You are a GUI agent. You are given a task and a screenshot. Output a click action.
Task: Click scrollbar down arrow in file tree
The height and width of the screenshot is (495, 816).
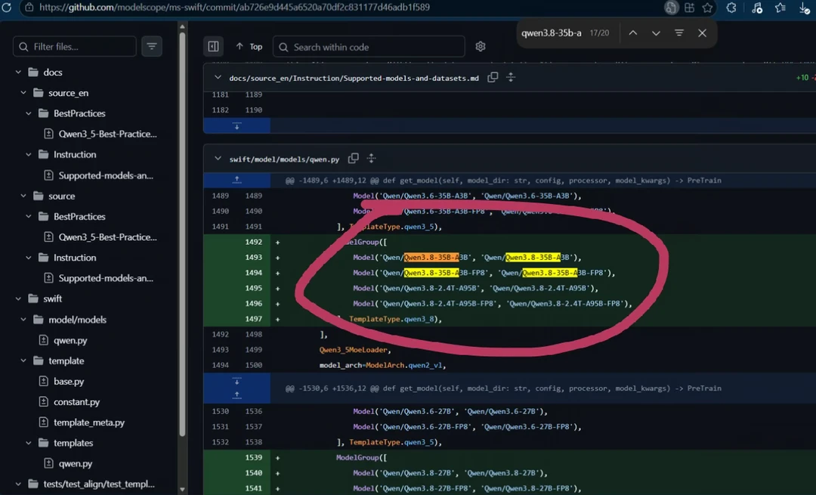[x=182, y=489]
